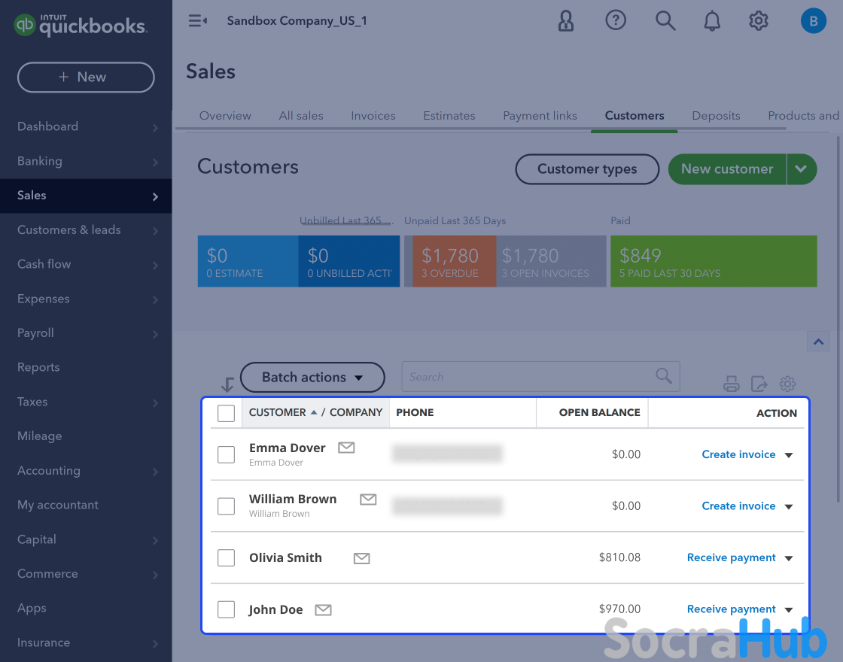
Task: Click the email icon next to Emma Dover
Action: (346, 448)
